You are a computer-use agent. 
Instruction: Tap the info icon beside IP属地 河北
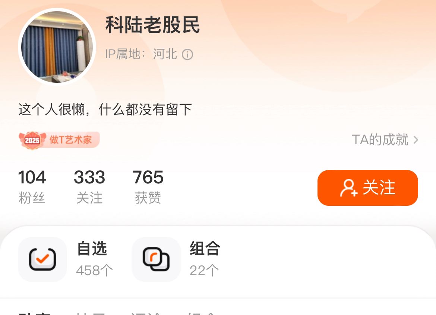pos(187,54)
